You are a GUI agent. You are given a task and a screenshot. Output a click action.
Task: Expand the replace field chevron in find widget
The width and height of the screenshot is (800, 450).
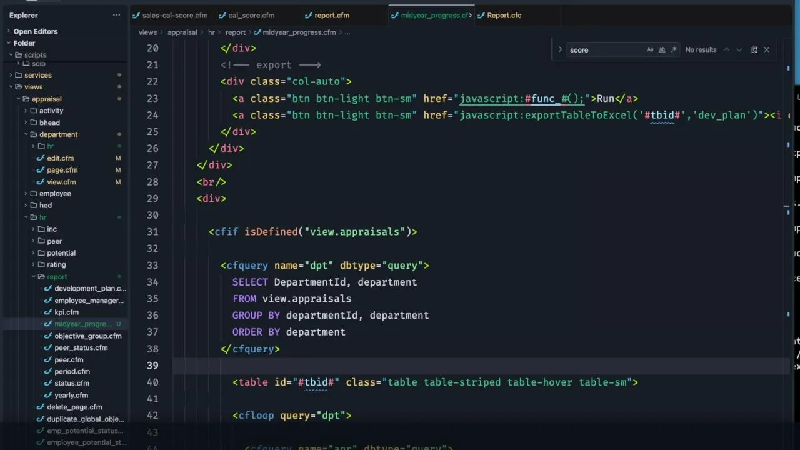(x=560, y=50)
